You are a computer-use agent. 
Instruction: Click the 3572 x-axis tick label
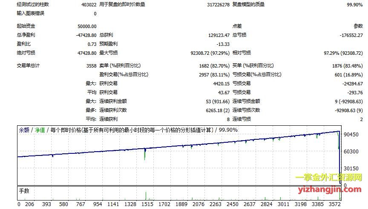click(340, 204)
